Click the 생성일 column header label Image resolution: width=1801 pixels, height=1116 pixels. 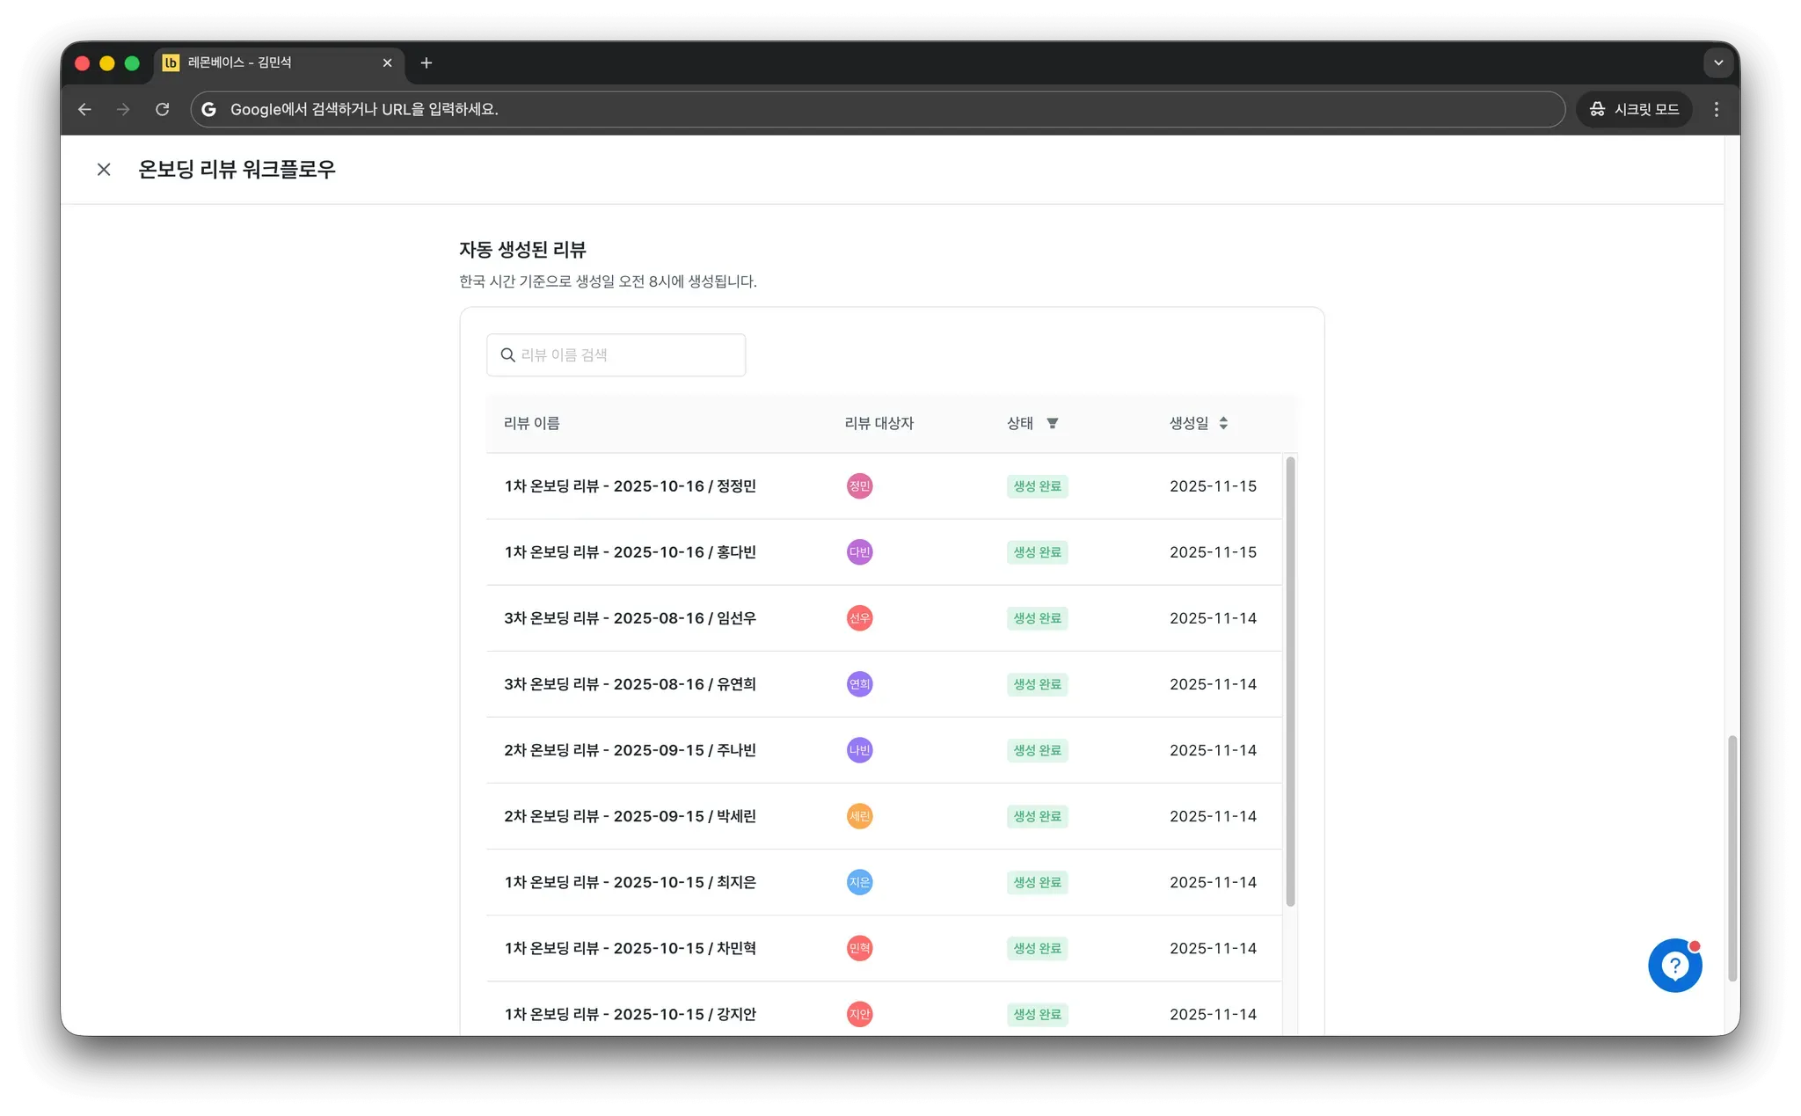pyautogui.click(x=1188, y=424)
